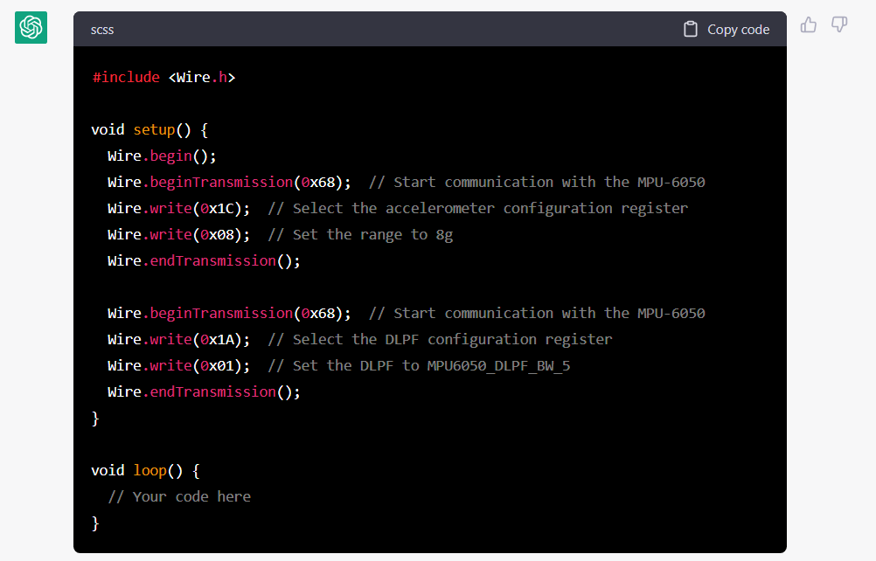Select the Wire.h include directive

pos(163,77)
